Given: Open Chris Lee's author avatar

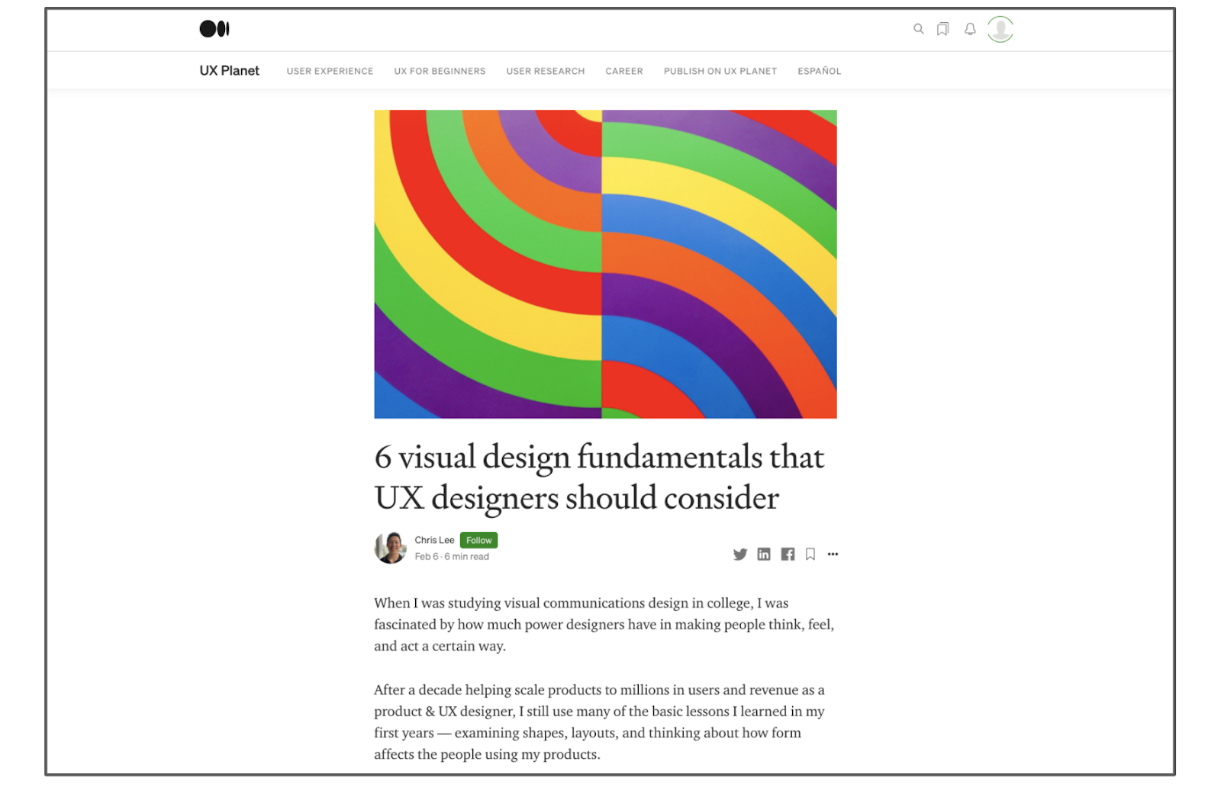Looking at the screenshot, I should tap(391, 548).
